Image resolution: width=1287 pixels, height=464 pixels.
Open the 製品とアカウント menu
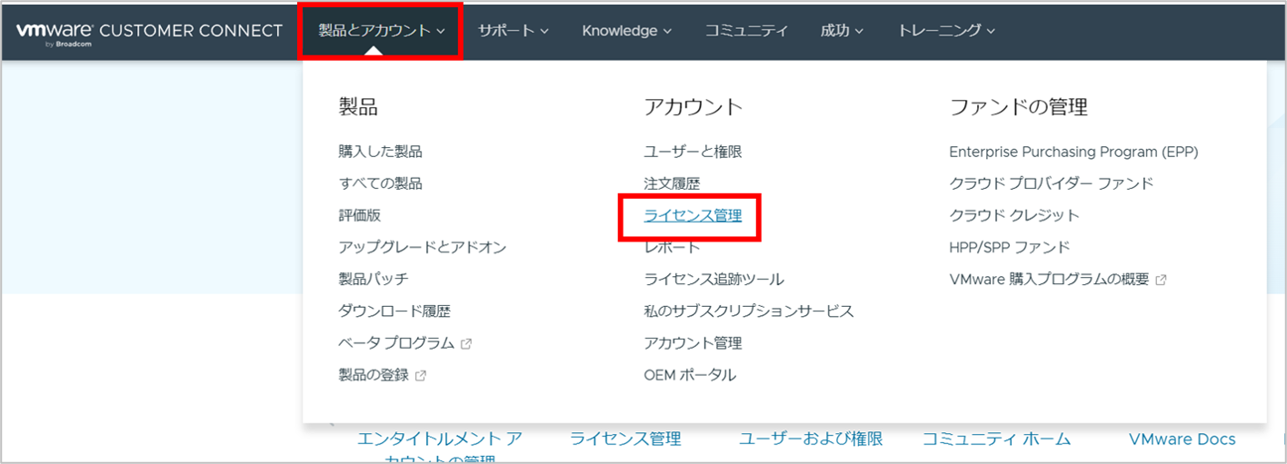pyautogui.click(x=382, y=31)
